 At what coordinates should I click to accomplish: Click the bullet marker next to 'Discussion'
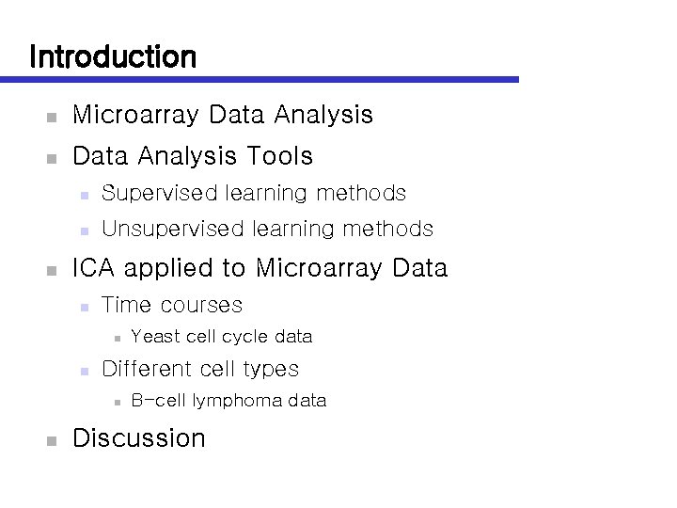tap(52, 440)
